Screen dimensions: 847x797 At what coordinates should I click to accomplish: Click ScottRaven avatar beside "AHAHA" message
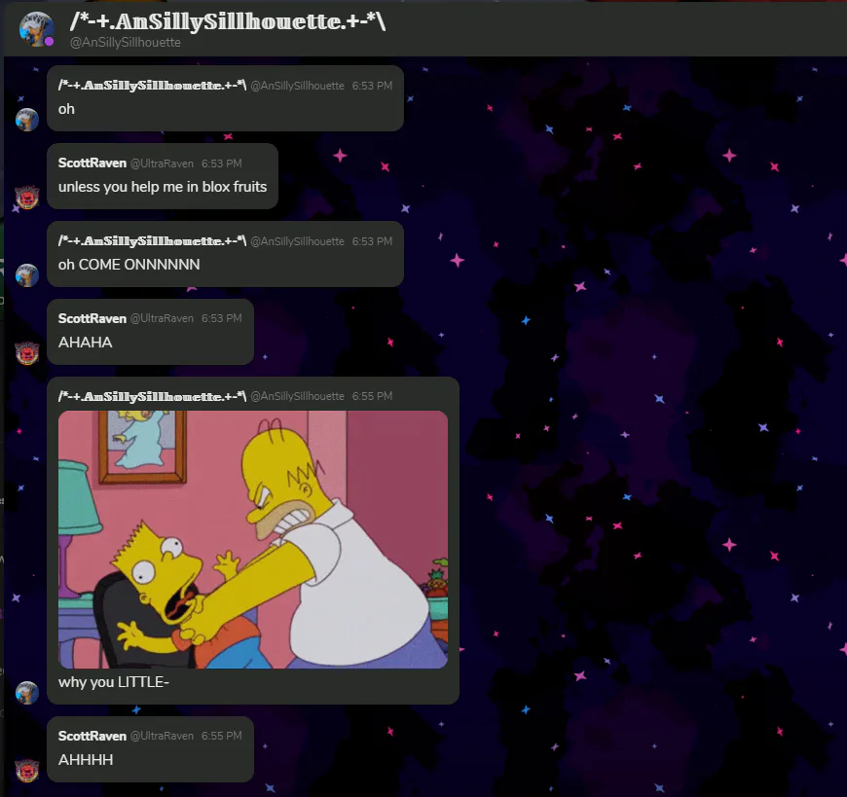coord(27,353)
